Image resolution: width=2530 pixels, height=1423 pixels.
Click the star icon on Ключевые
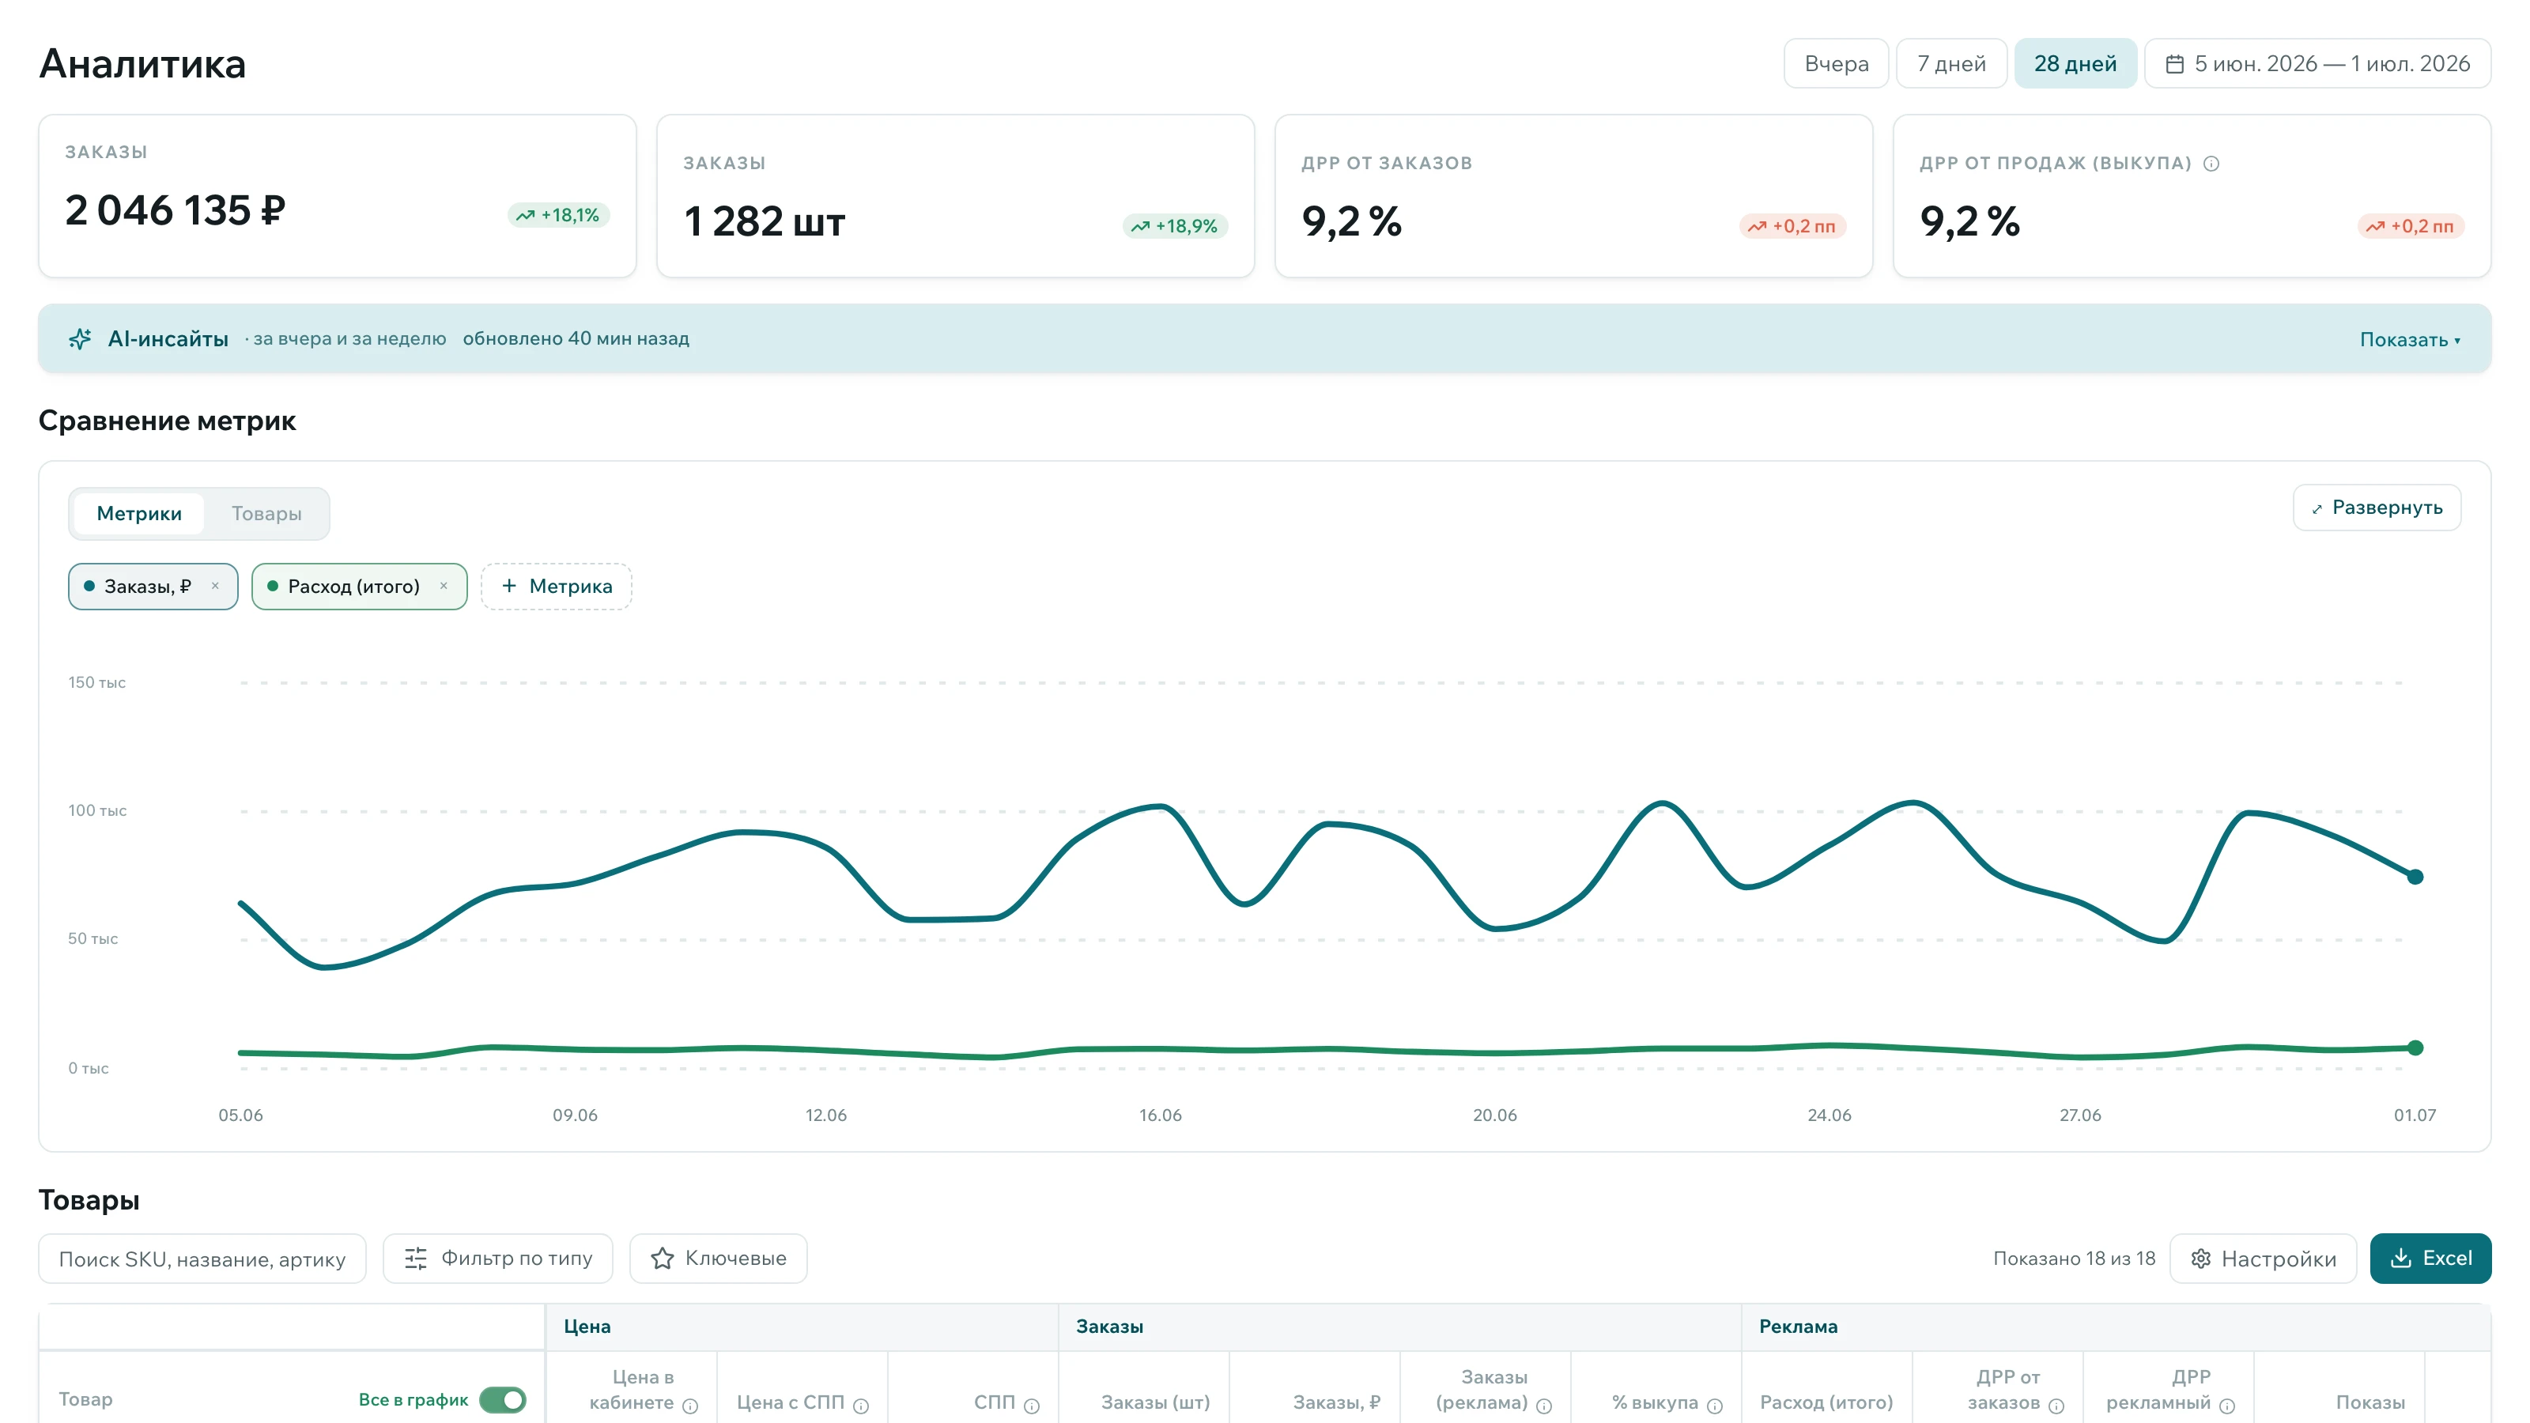point(663,1258)
